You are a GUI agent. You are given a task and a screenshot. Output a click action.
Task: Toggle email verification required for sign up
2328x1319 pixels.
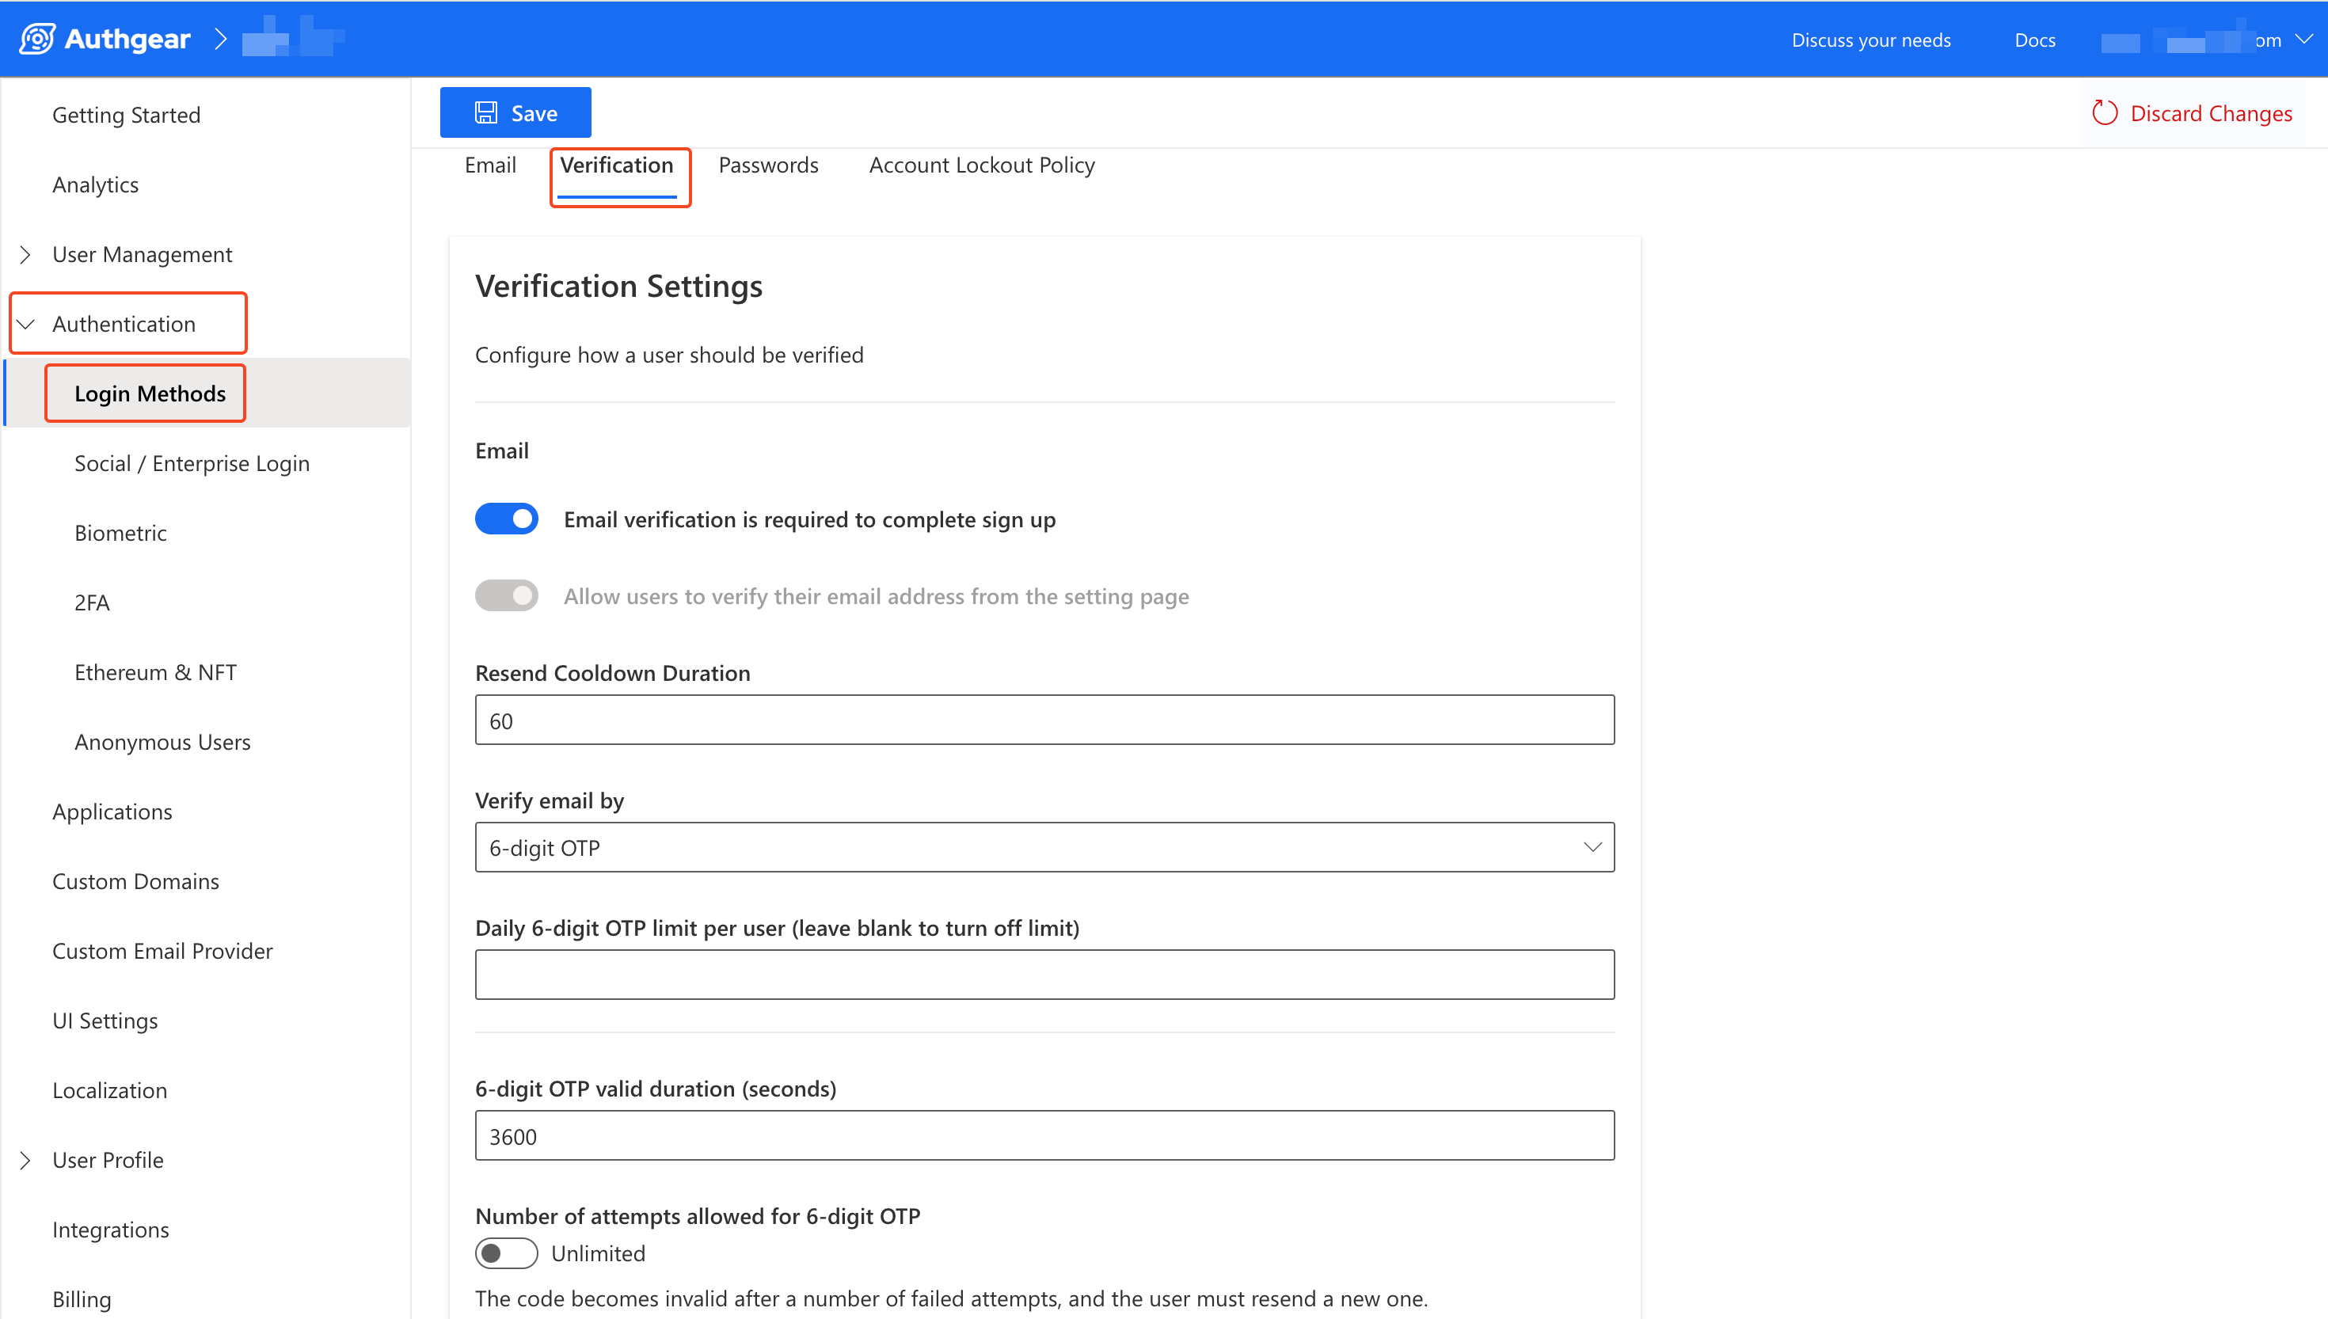click(x=506, y=519)
